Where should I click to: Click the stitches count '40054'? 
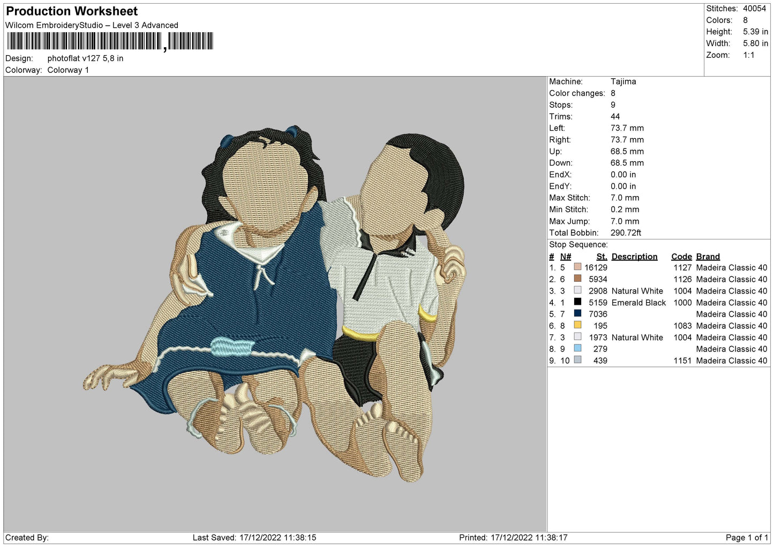(755, 9)
